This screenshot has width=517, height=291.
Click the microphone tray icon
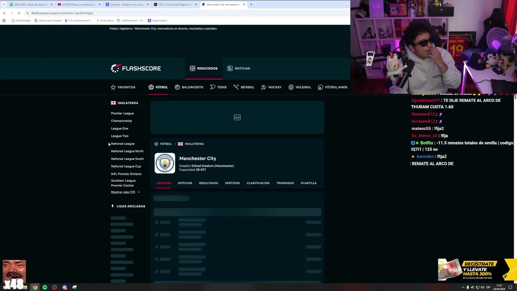tap(468, 287)
